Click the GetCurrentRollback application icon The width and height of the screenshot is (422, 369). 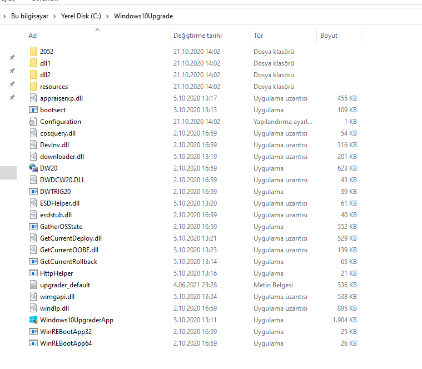[x=33, y=261]
